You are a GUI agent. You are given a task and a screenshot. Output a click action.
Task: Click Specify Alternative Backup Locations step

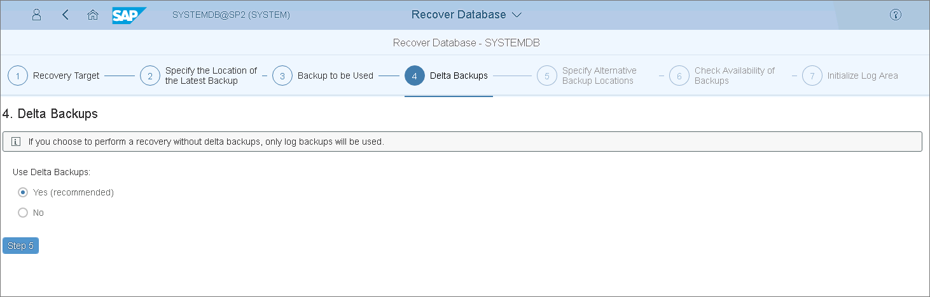click(x=599, y=76)
